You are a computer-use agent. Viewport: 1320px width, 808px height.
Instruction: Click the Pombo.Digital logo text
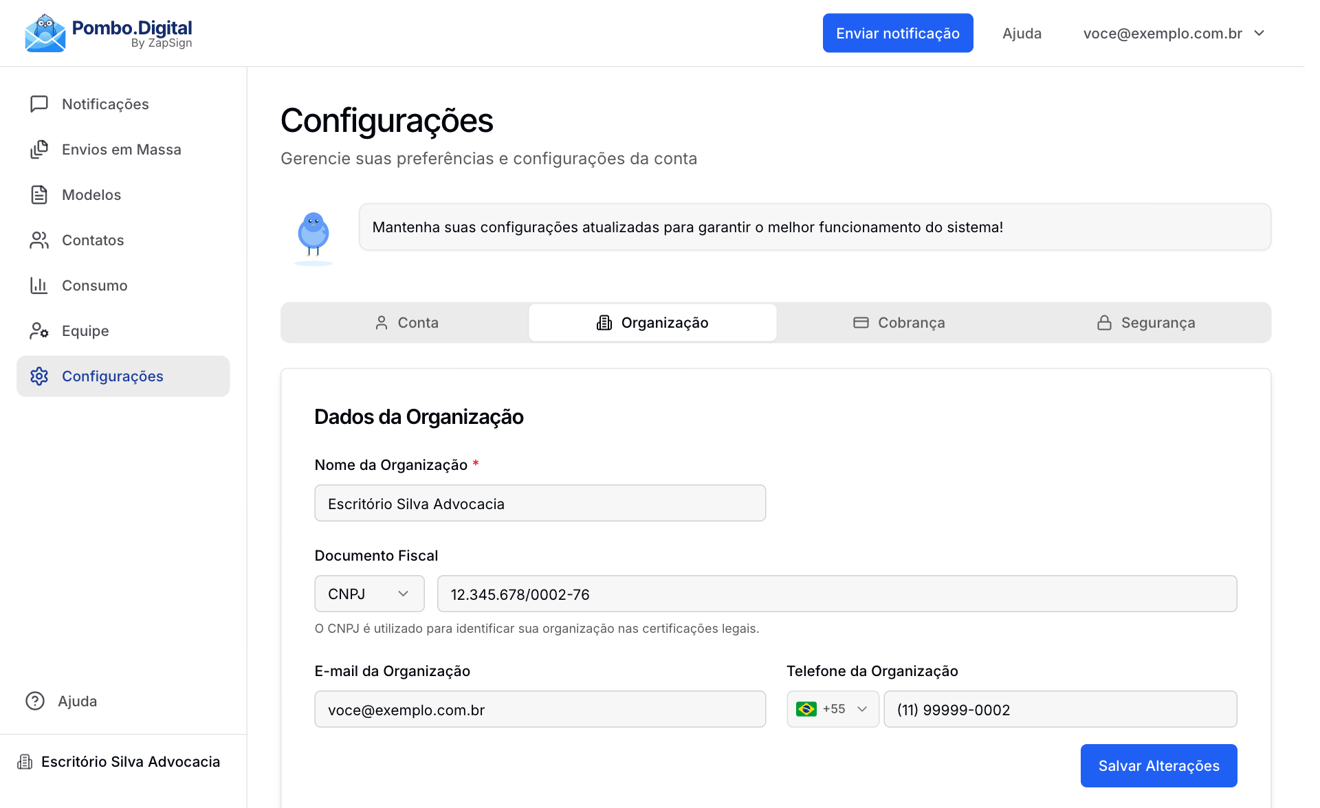[132, 28]
